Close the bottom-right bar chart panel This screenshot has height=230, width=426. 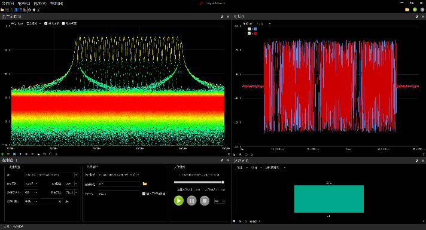(x=423, y=161)
